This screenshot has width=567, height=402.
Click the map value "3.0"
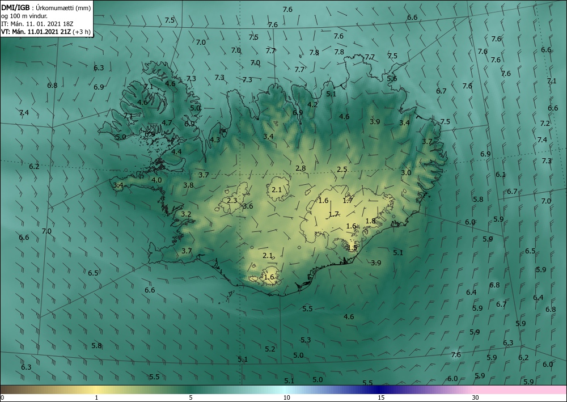pyautogui.click(x=406, y=173)
